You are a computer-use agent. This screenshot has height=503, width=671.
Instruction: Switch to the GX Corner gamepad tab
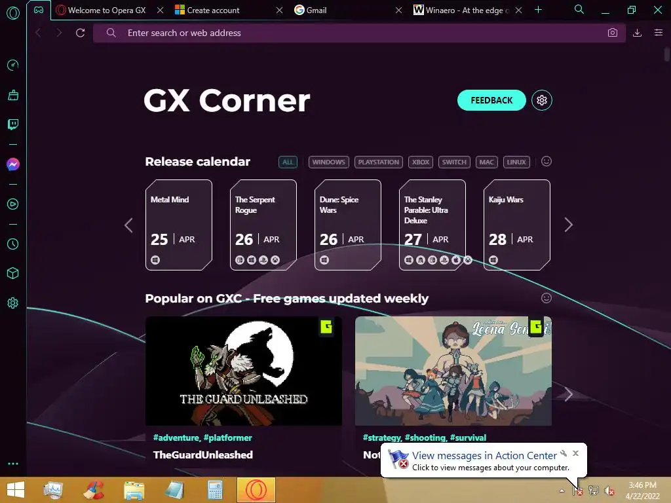[39, 10]
